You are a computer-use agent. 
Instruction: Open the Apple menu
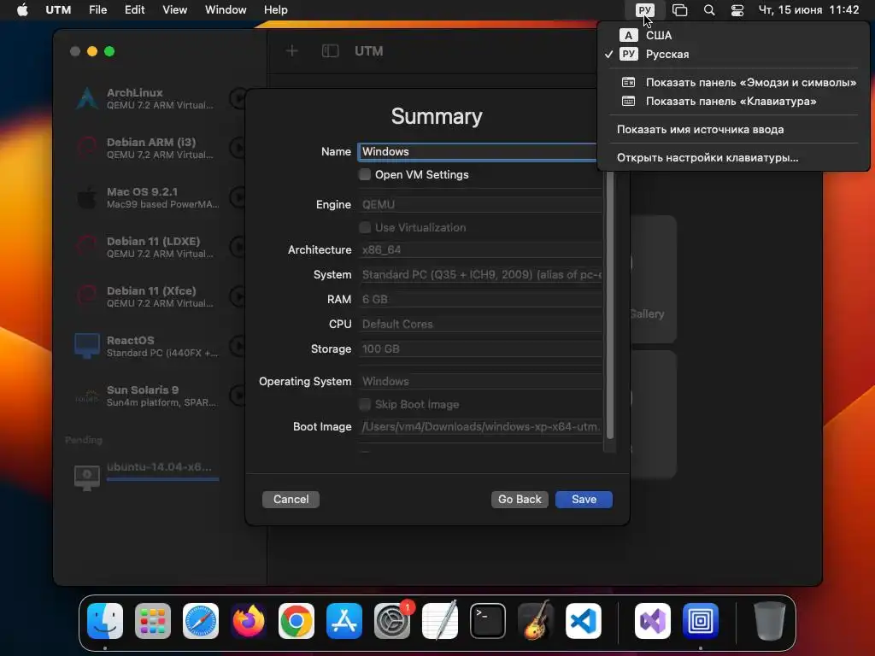click(22, 10)
